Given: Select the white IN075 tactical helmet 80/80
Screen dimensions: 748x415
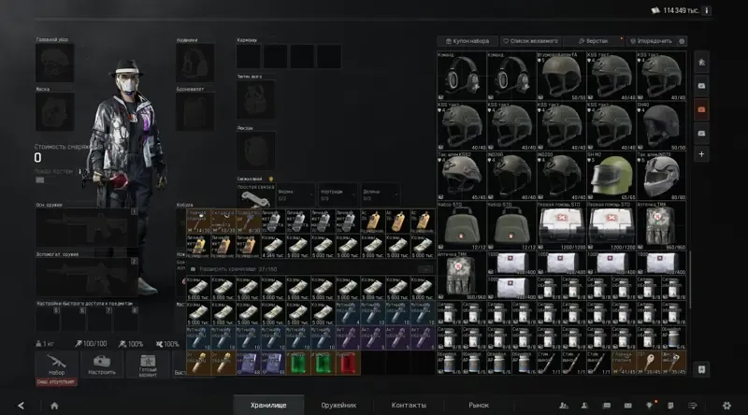Looking at the screenshot, I should (x=661, y=176).
